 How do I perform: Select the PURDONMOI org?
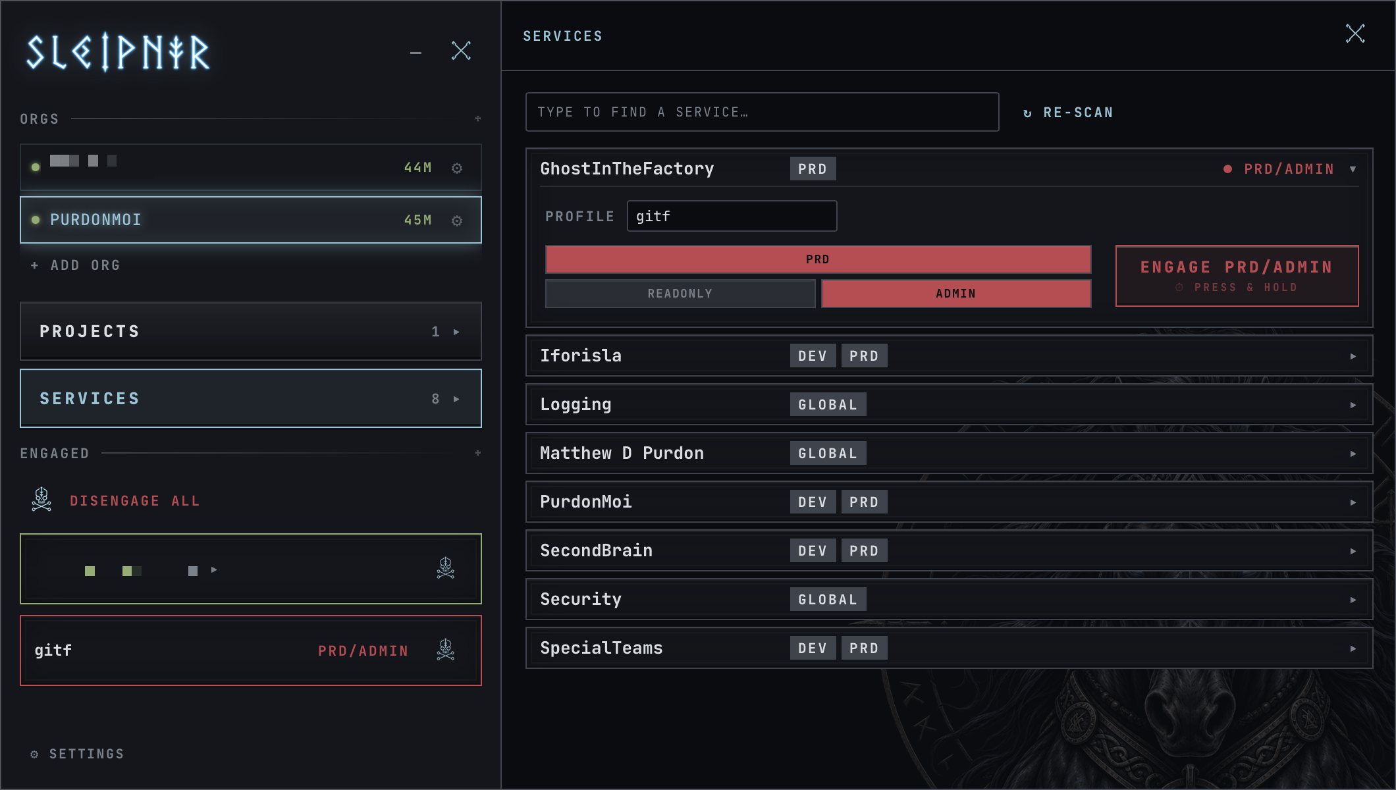click(x=251, y=220)
